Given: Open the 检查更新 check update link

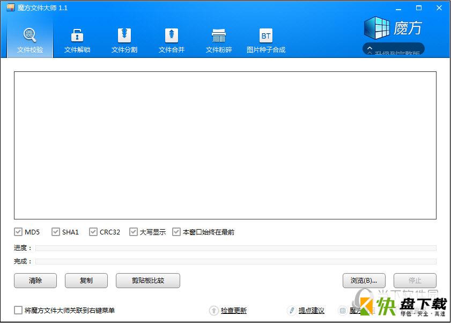Looking at the screenshot, I should coord(234,310).
